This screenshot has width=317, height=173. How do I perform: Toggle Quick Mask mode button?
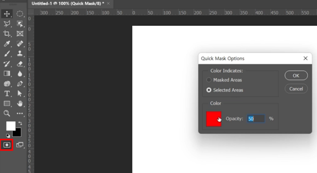(x=7, y=145)
